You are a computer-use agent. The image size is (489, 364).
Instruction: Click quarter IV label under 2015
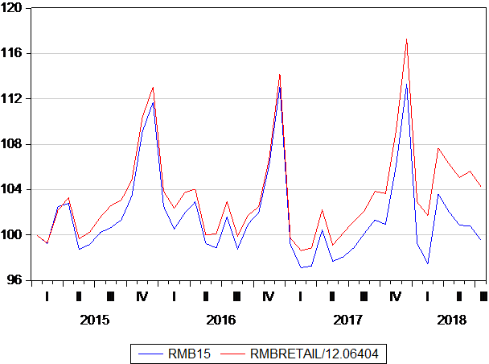click(142, 296)
